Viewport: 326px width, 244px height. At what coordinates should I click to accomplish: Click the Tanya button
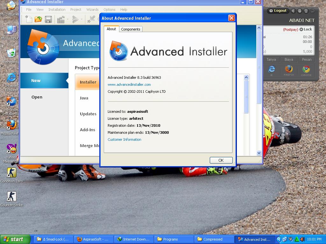[271, 59]
